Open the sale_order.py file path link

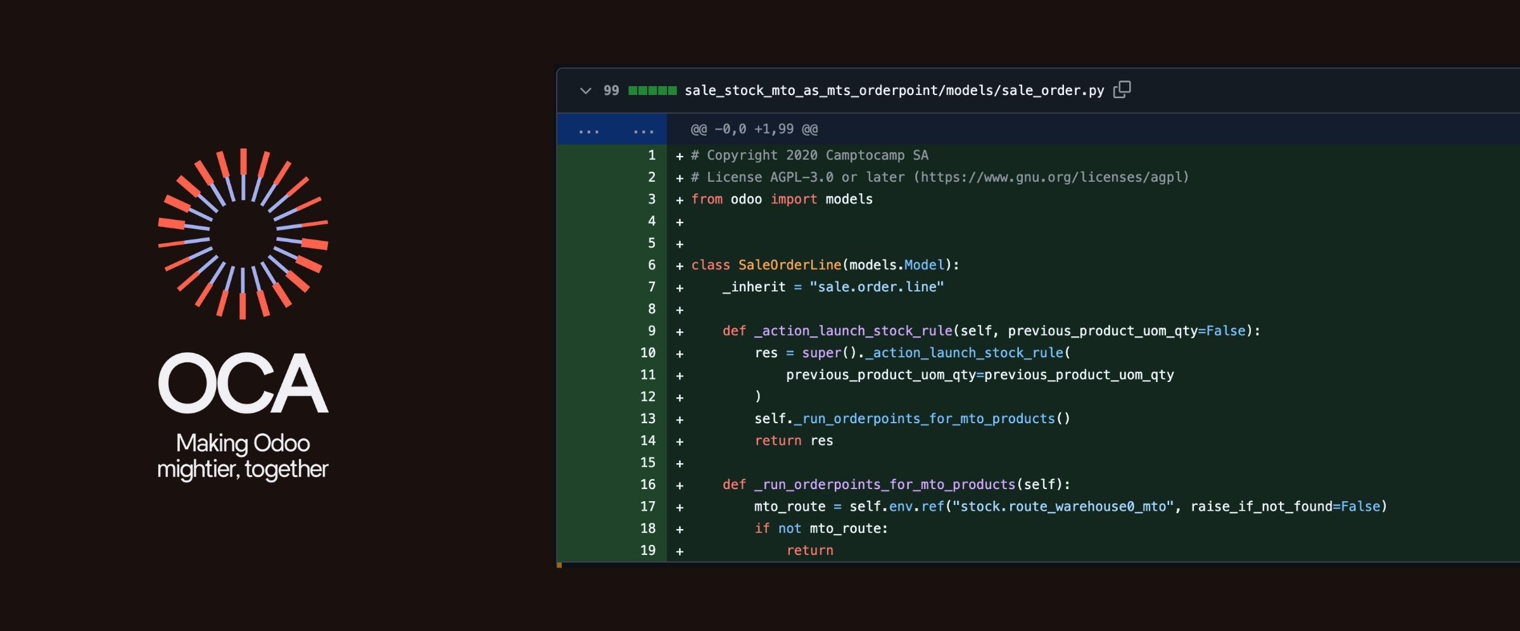pos(894,91)
